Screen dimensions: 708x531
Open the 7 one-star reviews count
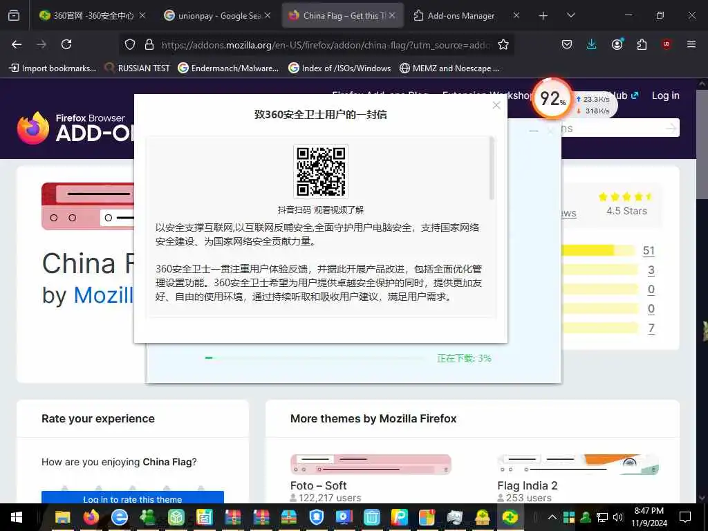[651, 328]
